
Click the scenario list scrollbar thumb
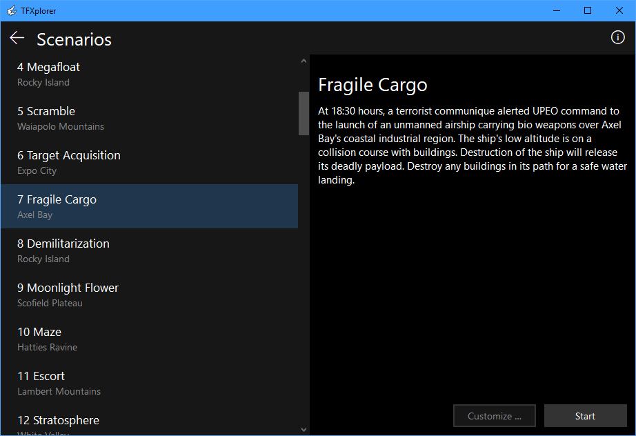pos(304,113)
